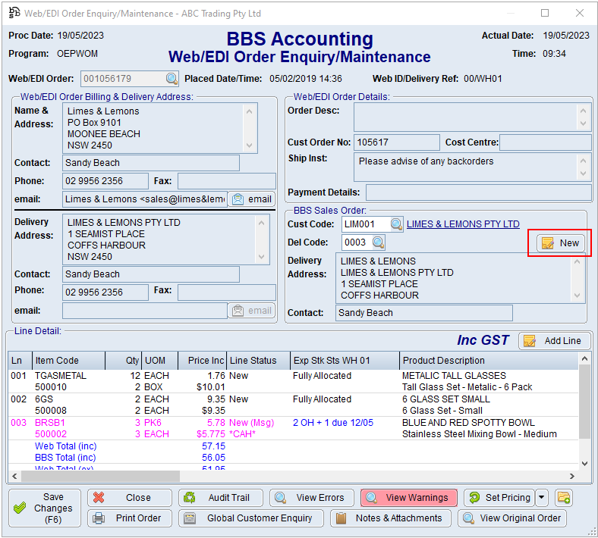
Task: Open LIMES & LEMONS PTY LTD customer link
Action: tap(463, 224)
